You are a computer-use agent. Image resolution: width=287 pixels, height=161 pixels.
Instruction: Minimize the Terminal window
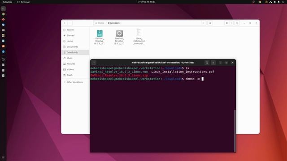point(220,63)
